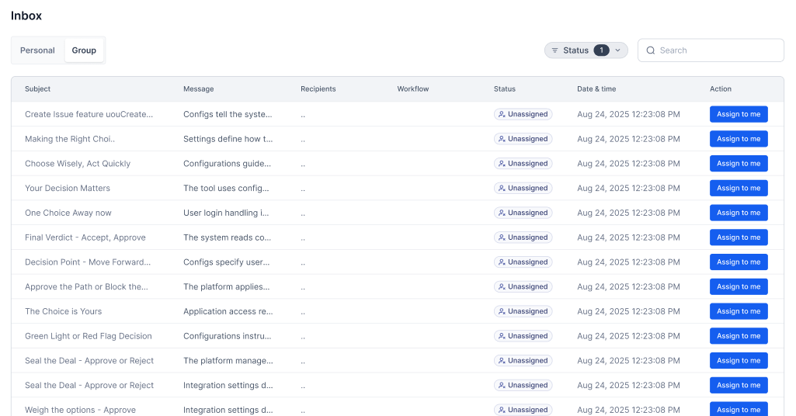Screen dimensions: 796x416
Task: Click the magnifier icon in search box
Action: pos(651,50)
